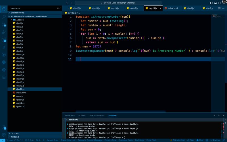Collapse the 90 Hard Days JavaScript Challenge folder
Image resolution: width=227 pixels, height=142 pixels.
pos(35,16)
